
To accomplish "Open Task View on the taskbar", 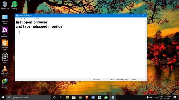I will pyautogui.click(x=61, y=97).
